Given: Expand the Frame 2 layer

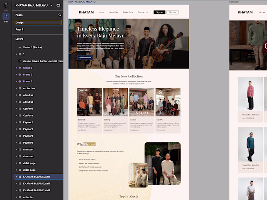Looking at the screenshot, I should [x=16, y=82].
